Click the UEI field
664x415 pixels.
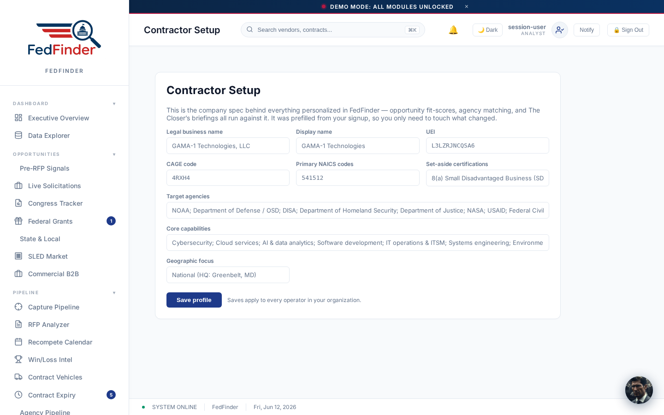point(487,145)
